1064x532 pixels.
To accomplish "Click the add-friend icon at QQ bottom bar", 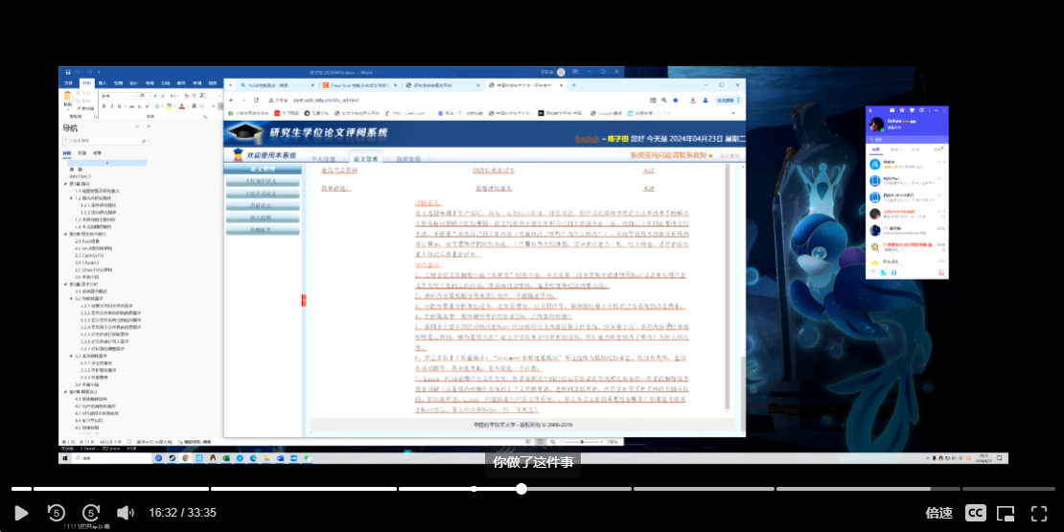I will click(884, 272).
